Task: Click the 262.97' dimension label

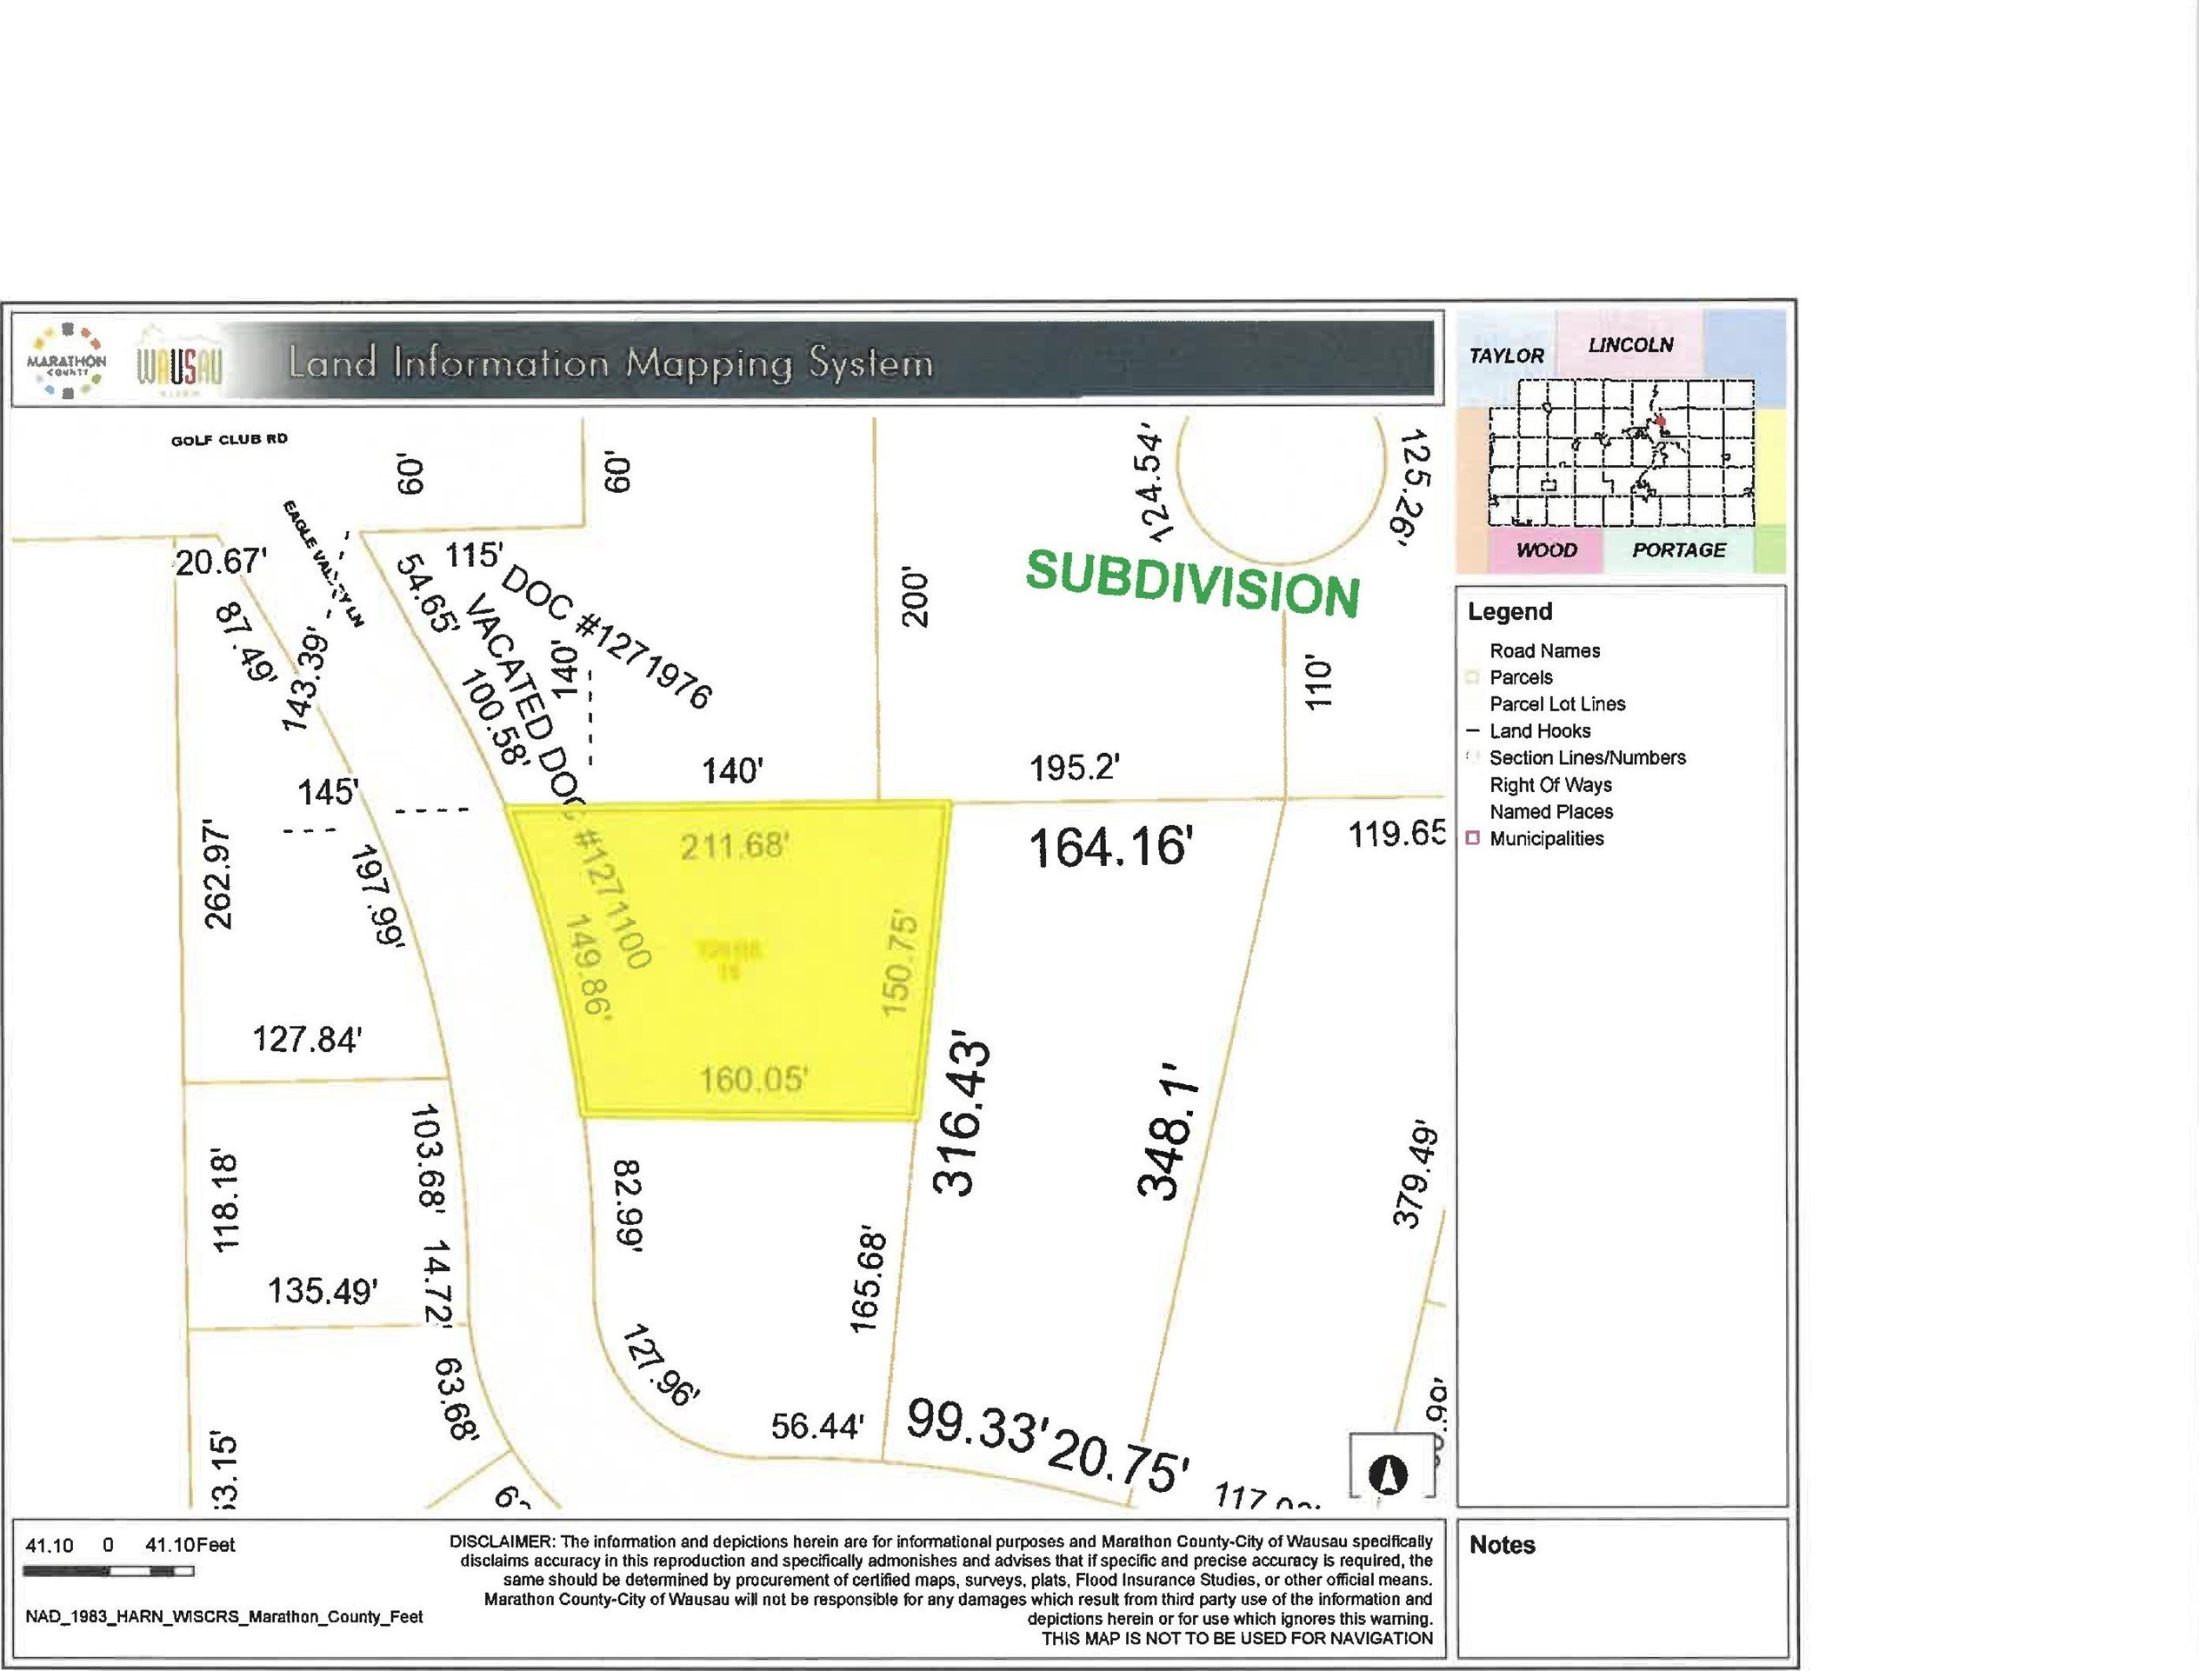Action: pyautogui.click(x=217, y=876)
